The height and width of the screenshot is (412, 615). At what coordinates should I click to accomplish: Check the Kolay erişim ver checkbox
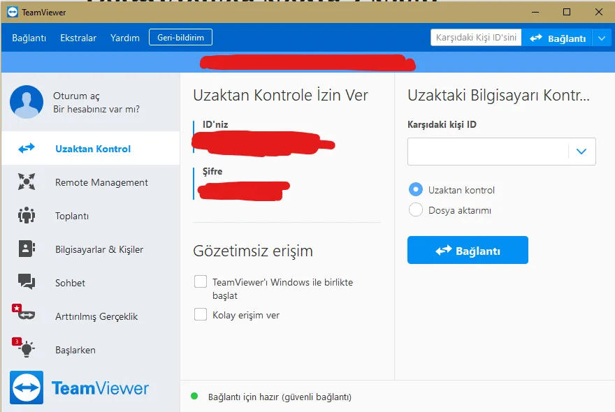click(201, 314)
